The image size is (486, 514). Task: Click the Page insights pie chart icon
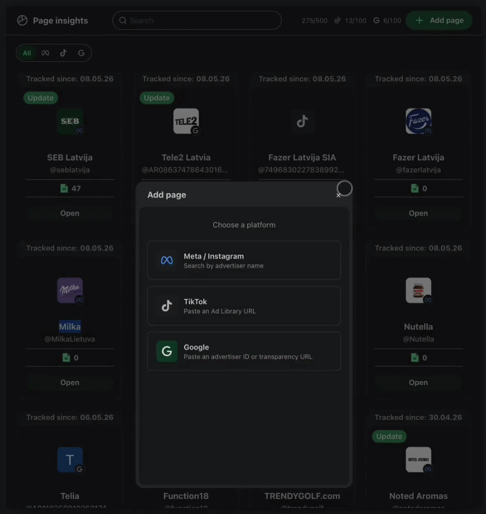pyautogui.click(x=22, y=21)
